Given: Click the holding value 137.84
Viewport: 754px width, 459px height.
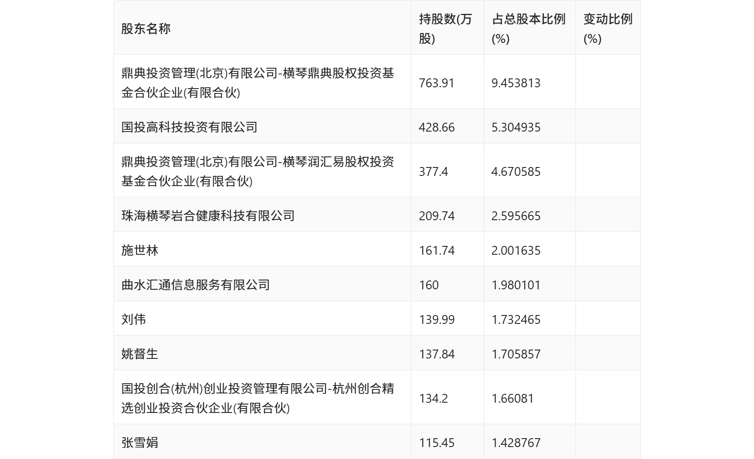Looking at the screenshot, I should (x=437, y=354).
